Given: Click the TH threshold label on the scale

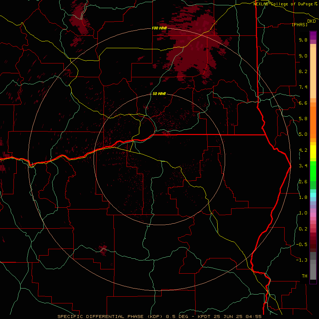Looking at the screenshot, I should (x=304, y=276).
